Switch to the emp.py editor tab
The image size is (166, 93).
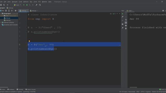click(x=34, y=11)
